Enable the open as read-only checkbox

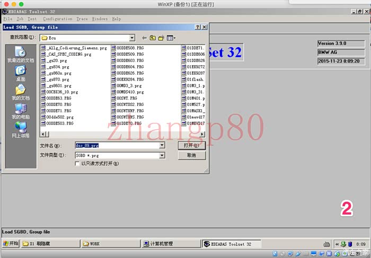[77, 164]
